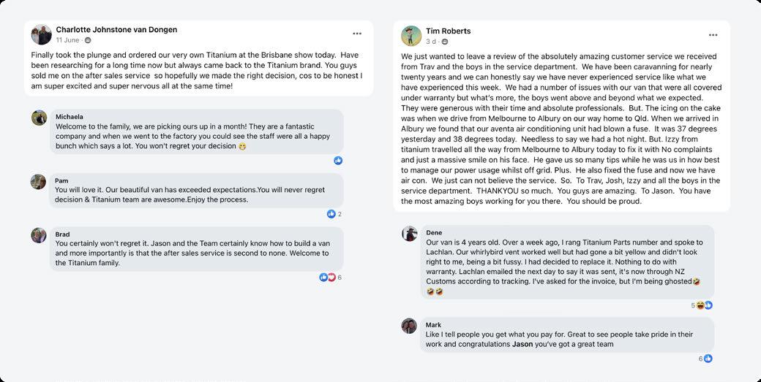
Task: Click the like reaction icon on Pam's comment
Action: click(x=331, y=214)
